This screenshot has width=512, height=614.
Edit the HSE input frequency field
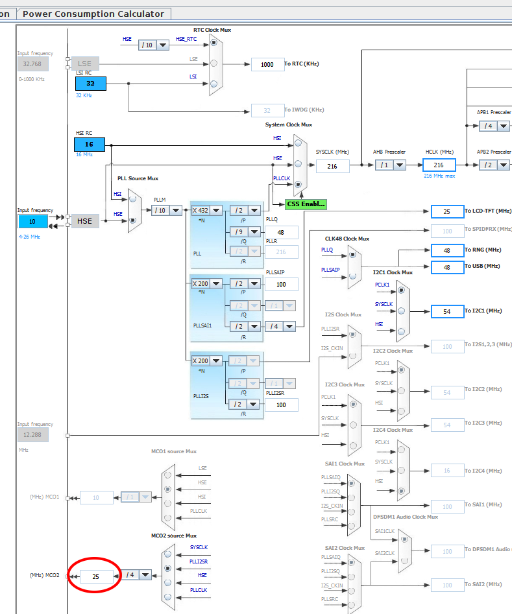tap(32, 222)
